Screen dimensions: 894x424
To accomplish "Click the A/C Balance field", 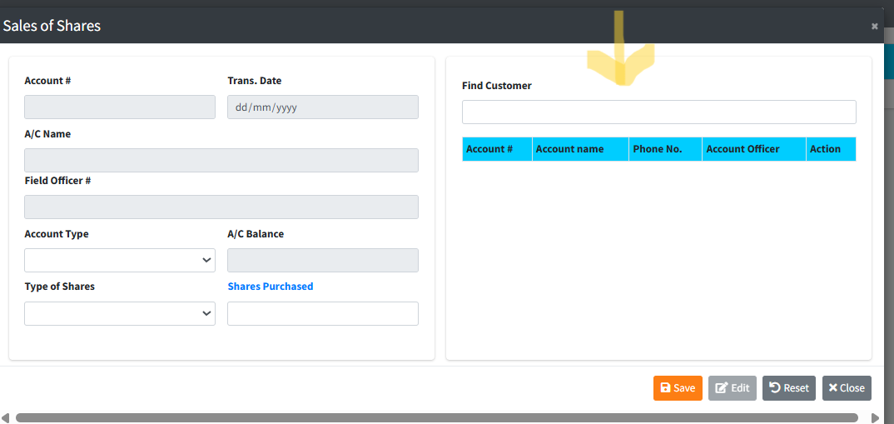I will pos(322,261).
